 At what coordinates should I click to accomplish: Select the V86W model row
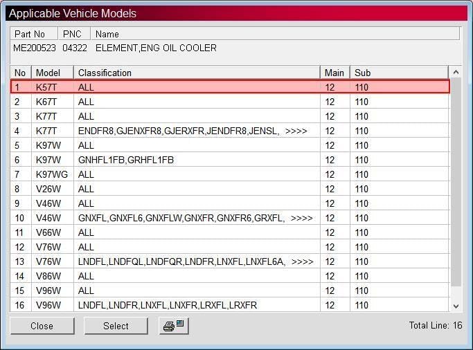click(230, 276)
